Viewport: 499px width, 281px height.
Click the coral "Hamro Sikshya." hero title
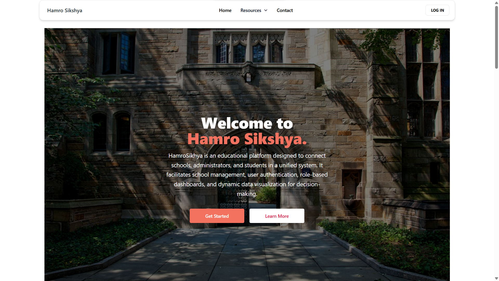click(247, 139)
